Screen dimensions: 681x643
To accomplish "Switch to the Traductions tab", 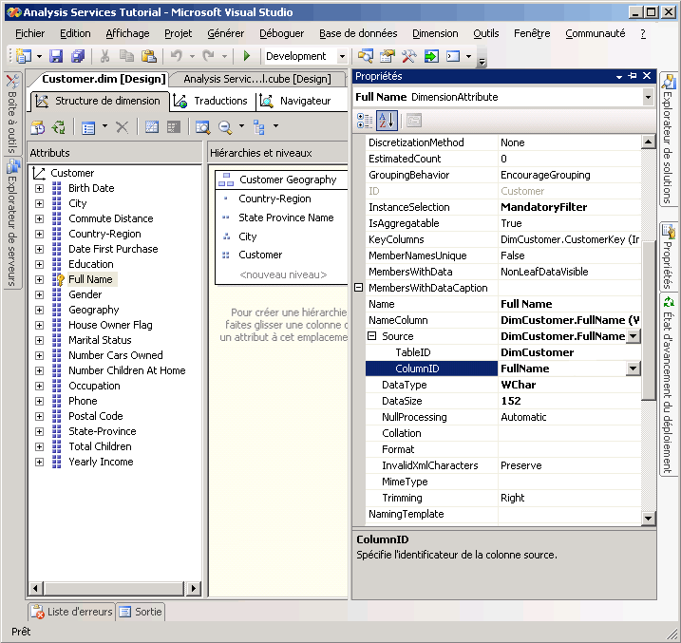I will point(212,101).
